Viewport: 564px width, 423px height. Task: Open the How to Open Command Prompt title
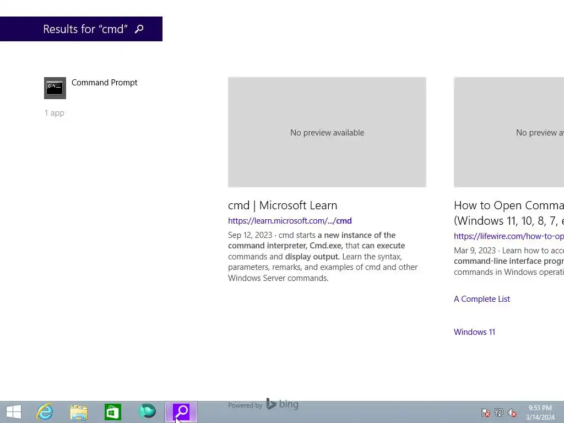[508, 213]
